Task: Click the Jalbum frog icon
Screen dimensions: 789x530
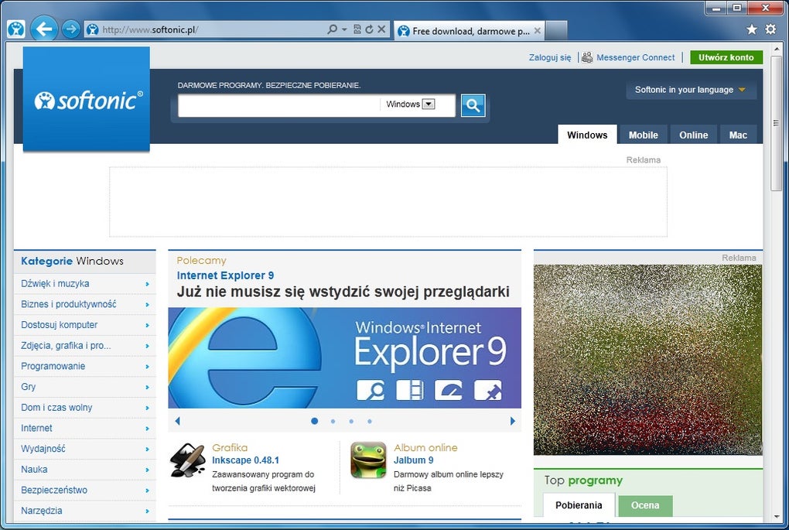Action: click(368, 460)
